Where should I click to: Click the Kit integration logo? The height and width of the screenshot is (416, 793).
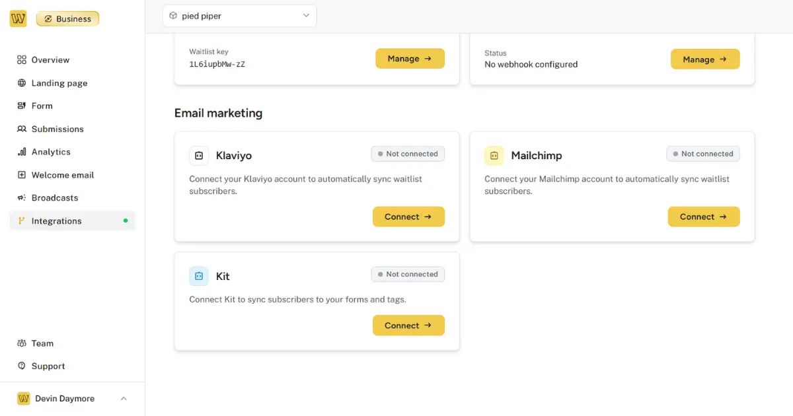199,276
